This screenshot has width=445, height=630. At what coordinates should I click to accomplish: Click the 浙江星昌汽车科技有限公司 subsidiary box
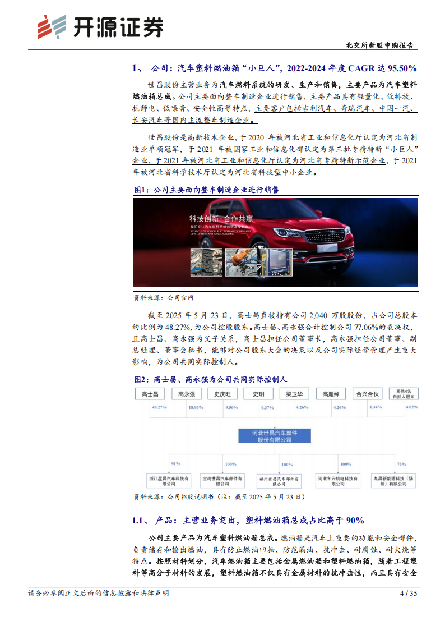(169, 481)
